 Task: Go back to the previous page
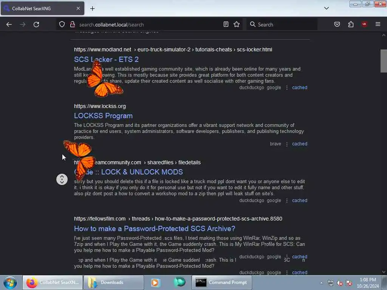pos(9,25)
